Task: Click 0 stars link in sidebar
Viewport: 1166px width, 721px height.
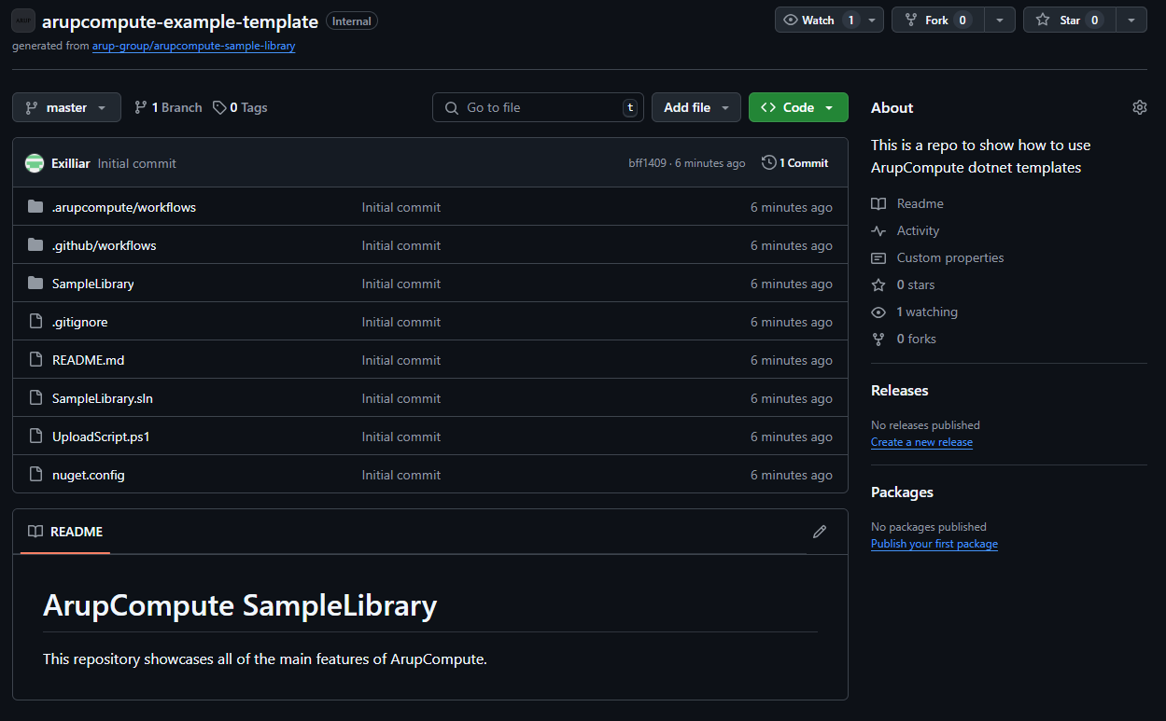Action: point(916,284)
